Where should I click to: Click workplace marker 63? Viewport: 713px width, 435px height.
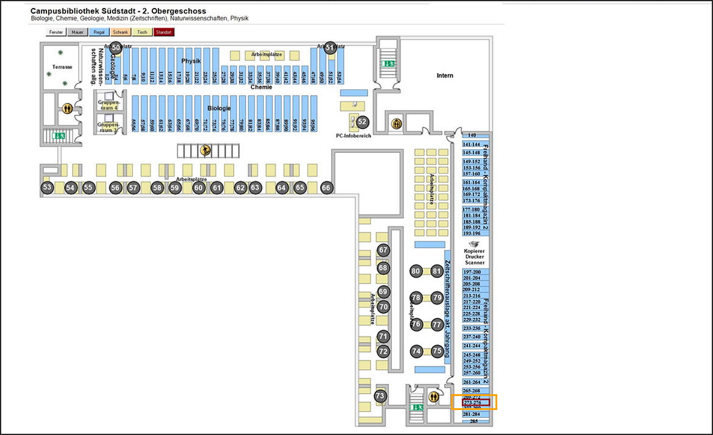[x=255, y=187]
